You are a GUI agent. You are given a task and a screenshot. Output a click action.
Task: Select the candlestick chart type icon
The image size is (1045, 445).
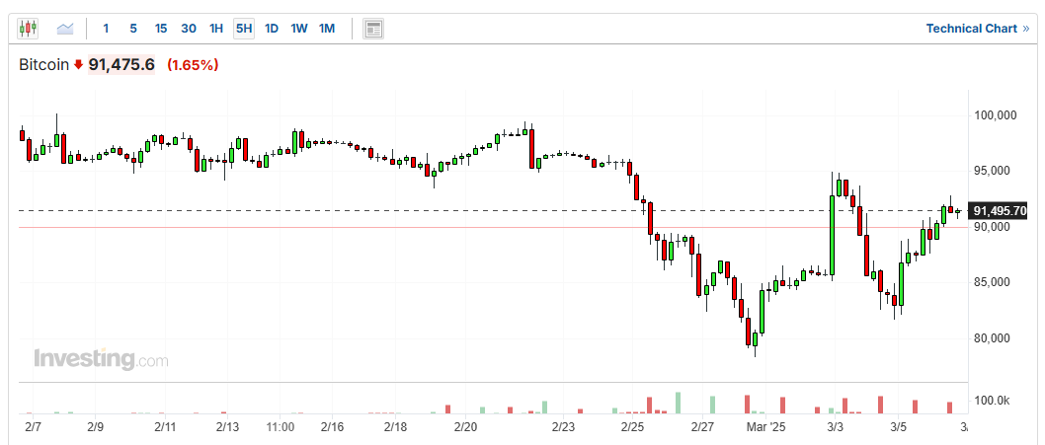click(28, 29)
